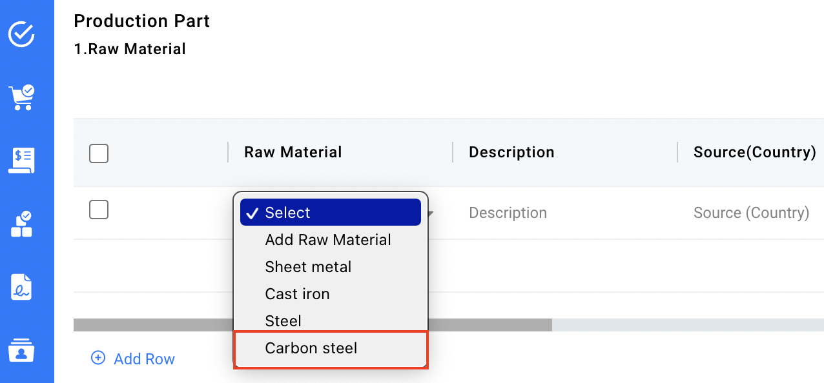Toggle the header select-all checkbox
Screen dimensions: 824x383
pyautogui.click(x=99, y=153)
